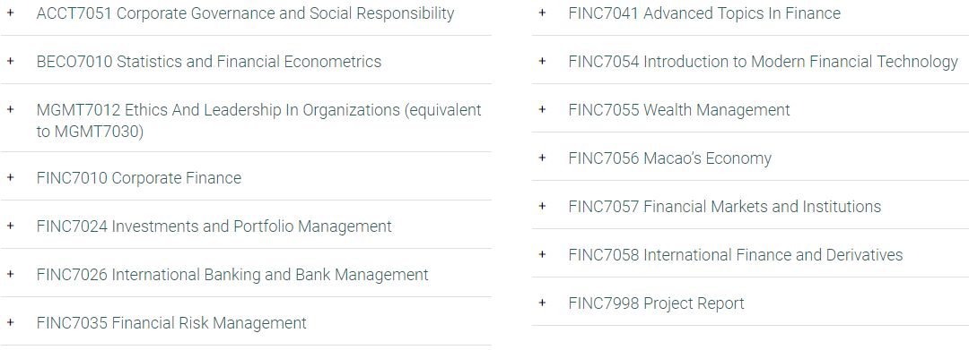Select BECO7010 Statistics and Financial Econometrics title

(209, 62)
